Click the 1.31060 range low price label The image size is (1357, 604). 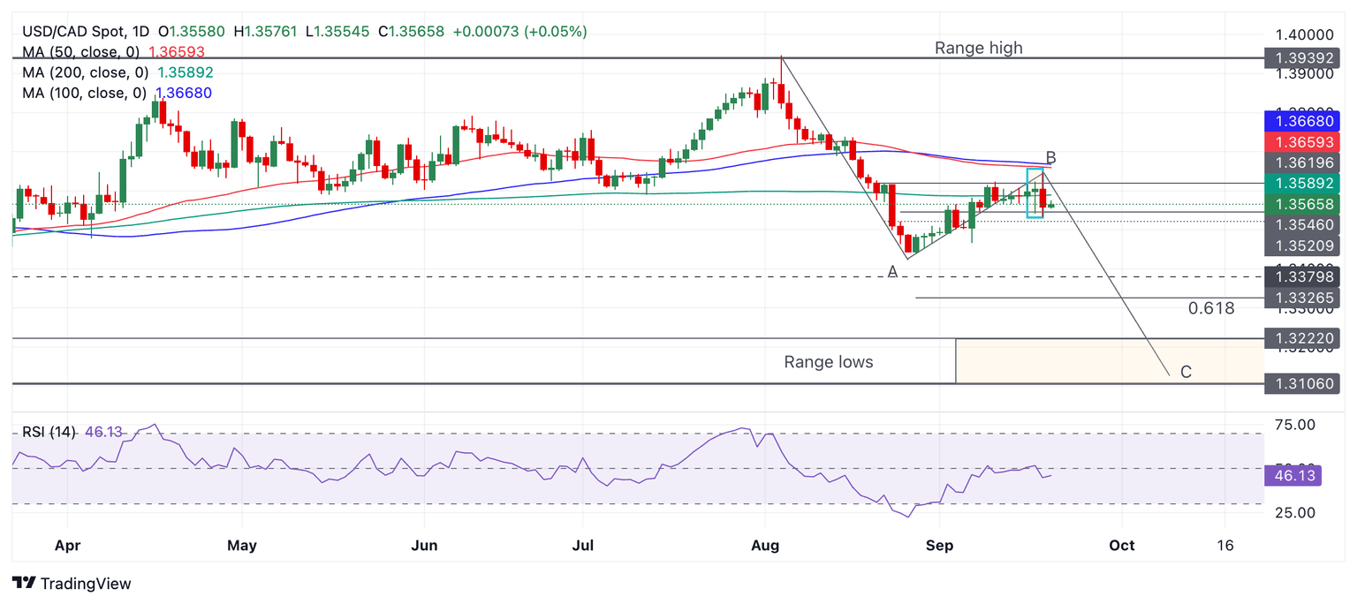(1301, 383)
